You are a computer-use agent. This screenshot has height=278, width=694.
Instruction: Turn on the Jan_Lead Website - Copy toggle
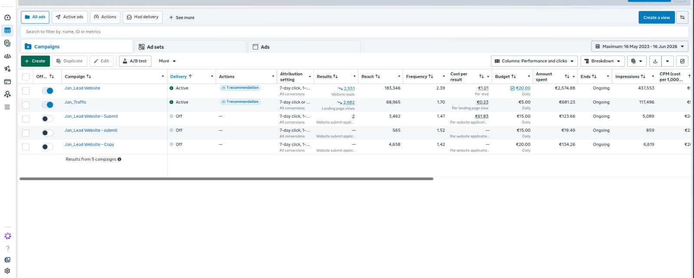47,147
